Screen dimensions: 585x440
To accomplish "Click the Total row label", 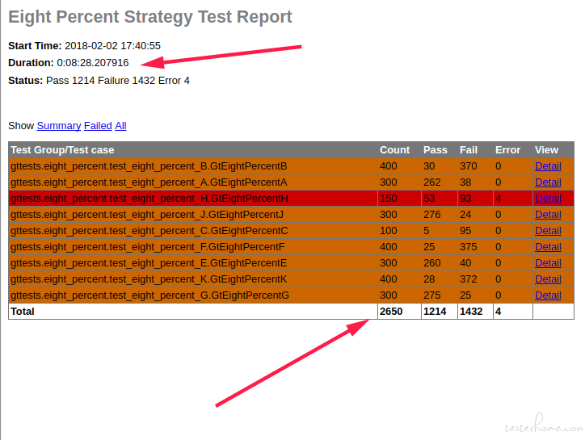I will [x=23, y=312].
